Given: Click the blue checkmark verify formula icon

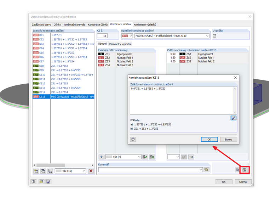Looking at the screenshot, I should [233, 118].
